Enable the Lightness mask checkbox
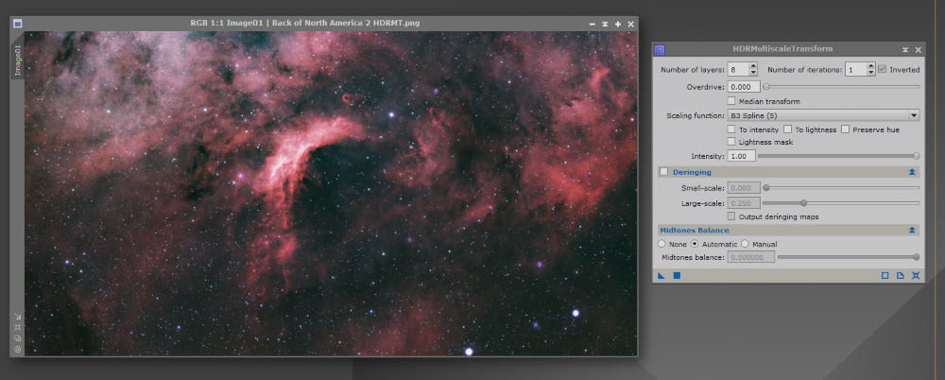Image resolution: width=945 pixels, height=380 pixels. [731, 142]
